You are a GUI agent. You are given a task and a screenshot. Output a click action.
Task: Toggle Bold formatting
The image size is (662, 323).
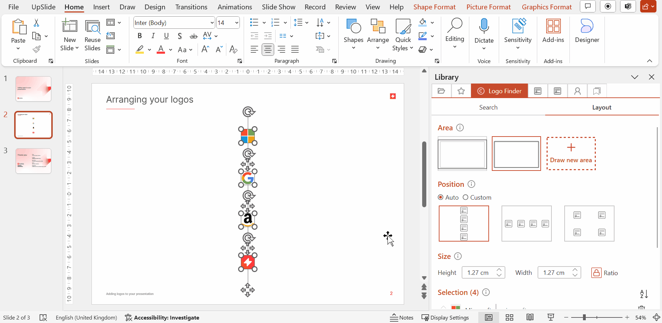click(140, 36)
